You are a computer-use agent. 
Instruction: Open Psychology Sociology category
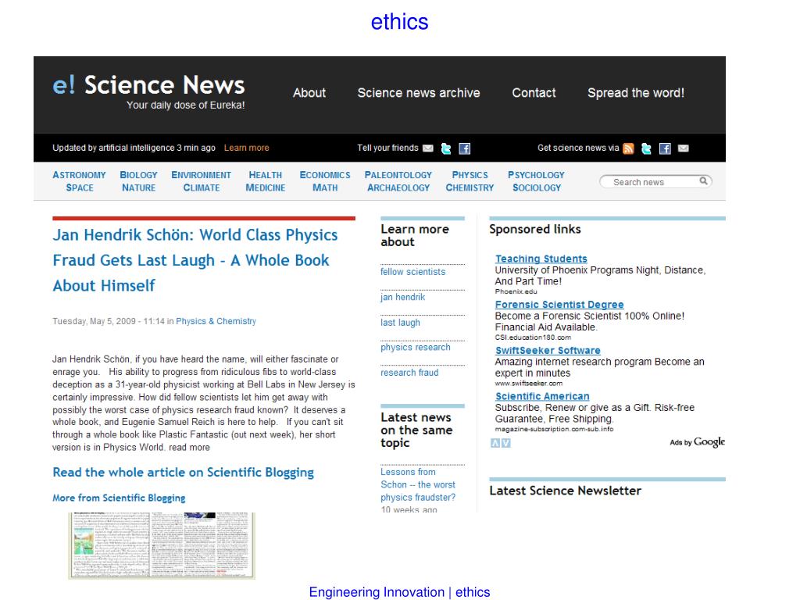[536, 181]
